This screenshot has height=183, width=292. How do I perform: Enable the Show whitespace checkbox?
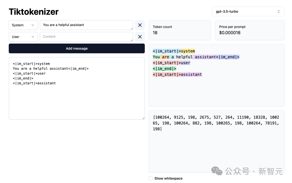151,178
